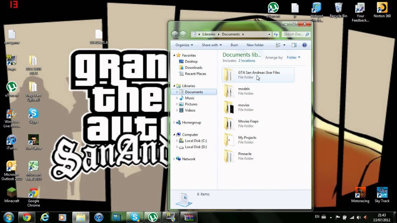
Task: Select the Windows Live Movie Maker desktop icon
Action: [12, 118]
